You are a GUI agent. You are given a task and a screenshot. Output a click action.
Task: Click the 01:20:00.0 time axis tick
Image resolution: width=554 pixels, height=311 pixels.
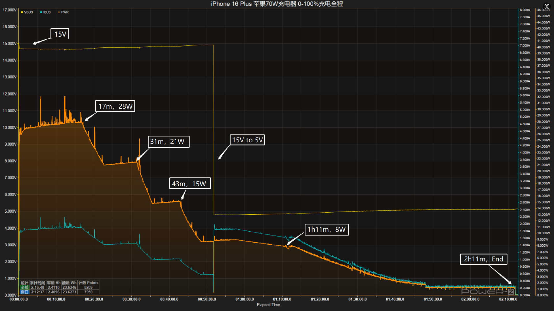(320, 299)
